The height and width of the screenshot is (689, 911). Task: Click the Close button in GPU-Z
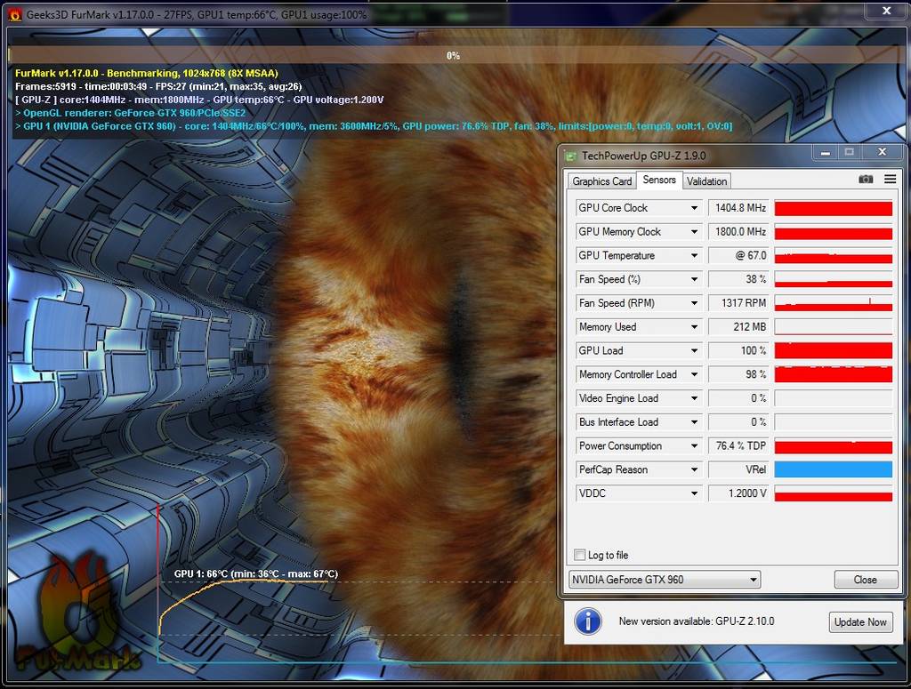click(x=865, y=580)
